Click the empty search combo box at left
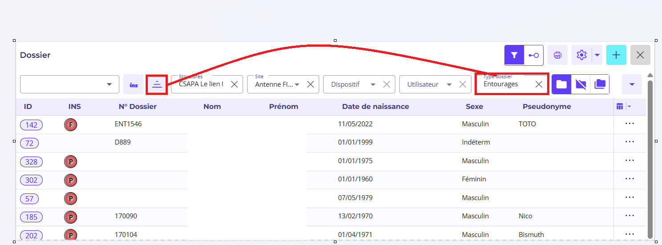The height and width of the screenshot is (245, 662). 62,84
